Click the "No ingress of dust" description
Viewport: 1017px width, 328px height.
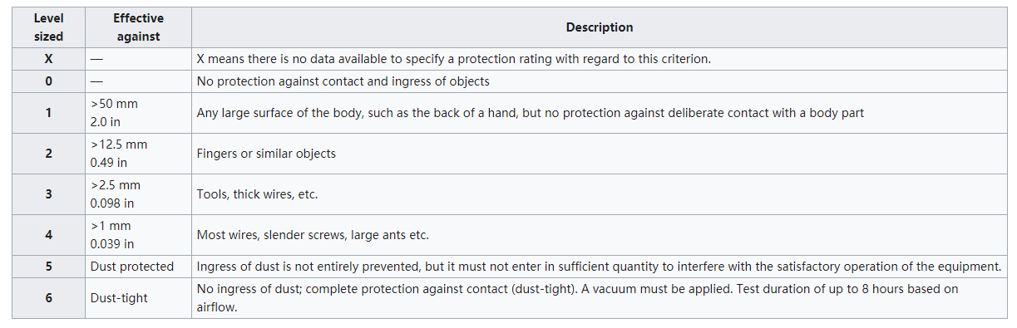pos(578,297)
